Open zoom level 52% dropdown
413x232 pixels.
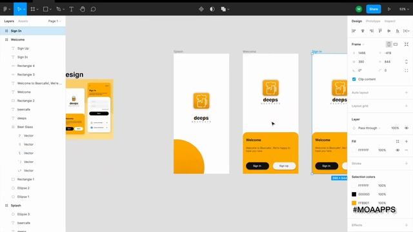click(404, 9)
